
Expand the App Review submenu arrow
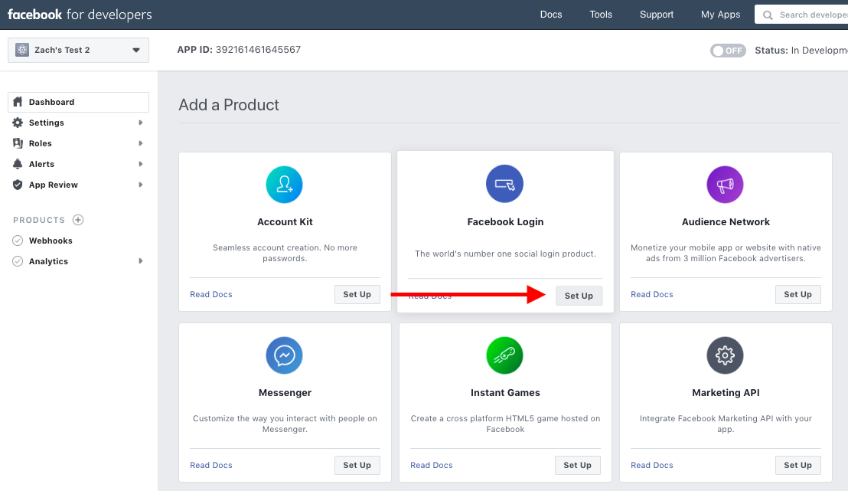tap(141, 185)
